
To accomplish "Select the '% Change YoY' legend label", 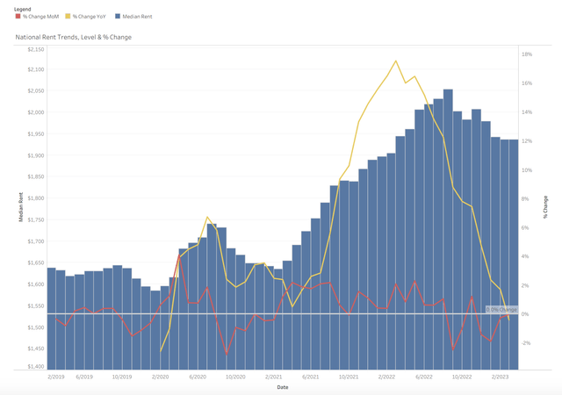I will point(90,17).
